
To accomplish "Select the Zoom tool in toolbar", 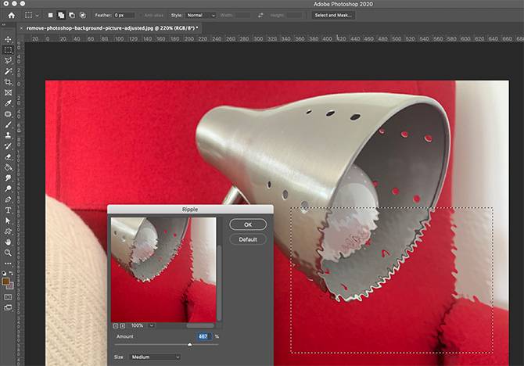I will 9,253.
